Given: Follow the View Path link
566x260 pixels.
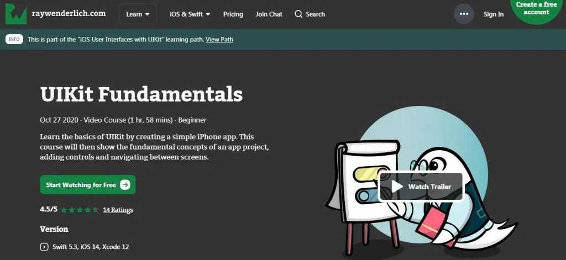Looking at the screenshot, I should click(219, 40).
